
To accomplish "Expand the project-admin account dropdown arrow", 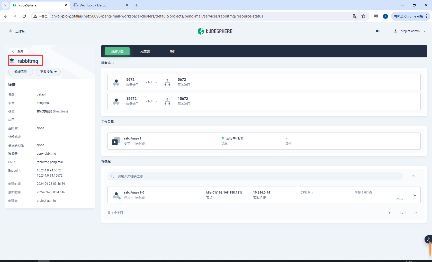I will (x=425, y=31).
